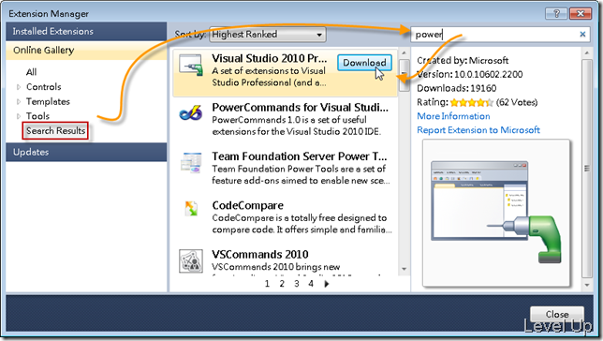603x341 pixels.
Task: Open the help question mark button
Action: point(556,13)
